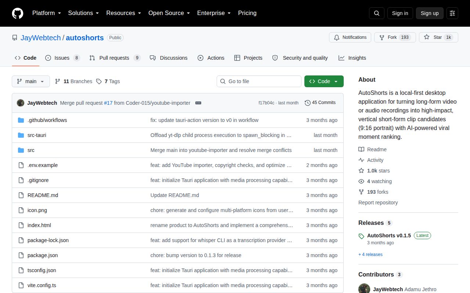Screen dimensions: 470x293
Task: Open the package.json file
Action: [x=43, y=255]
